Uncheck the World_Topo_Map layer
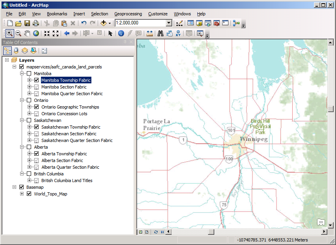This screenshot has height=245, width=336. coord(29,193)
